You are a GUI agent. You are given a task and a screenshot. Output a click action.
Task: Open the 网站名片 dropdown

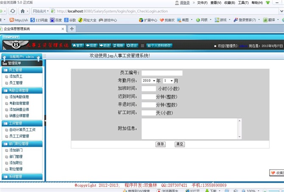click(41, 11)
